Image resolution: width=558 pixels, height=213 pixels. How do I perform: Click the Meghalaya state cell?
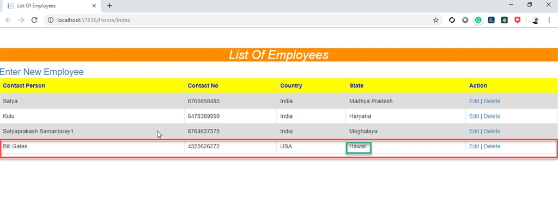[405, 131]
